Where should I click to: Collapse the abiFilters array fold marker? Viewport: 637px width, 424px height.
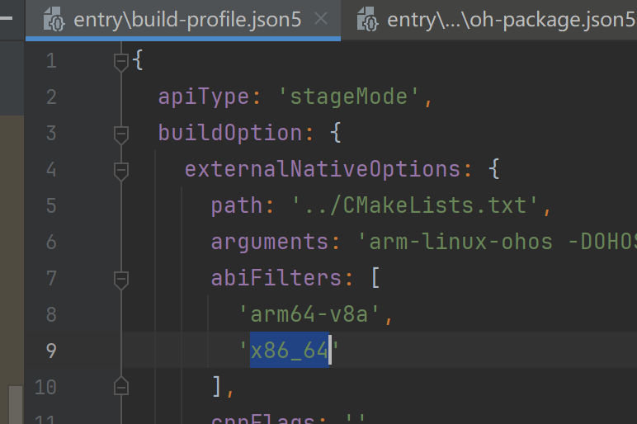coord(121,278)
